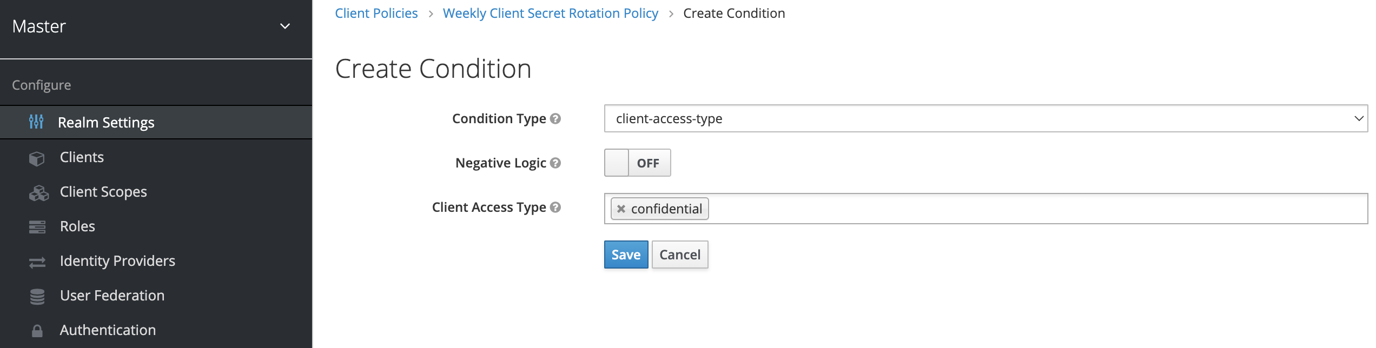Click the Roles list icon
The height and width of the screenshot is (348, 1376).
click(37, 227)
